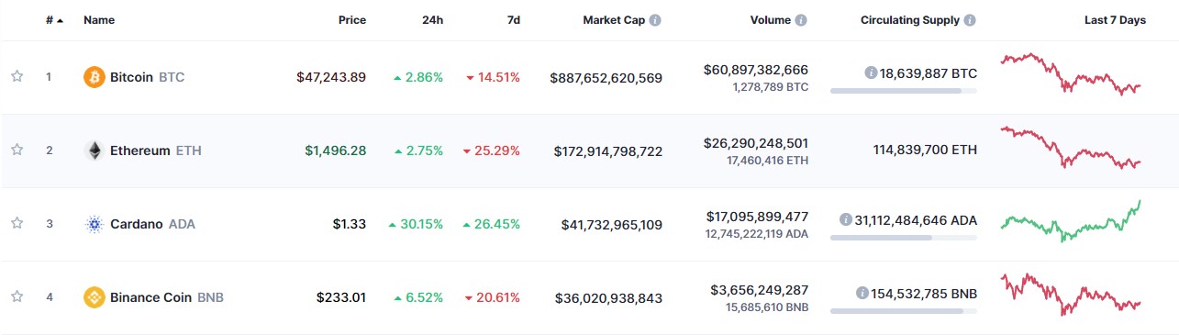
Task: Open Cardano's green 7-day sparkline chart
Action: 1072,221
